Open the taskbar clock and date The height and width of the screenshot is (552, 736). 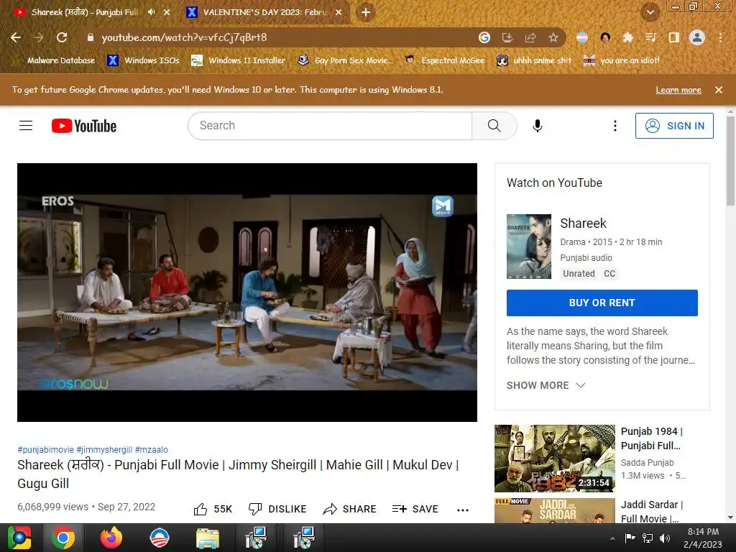tap(703, 538)
